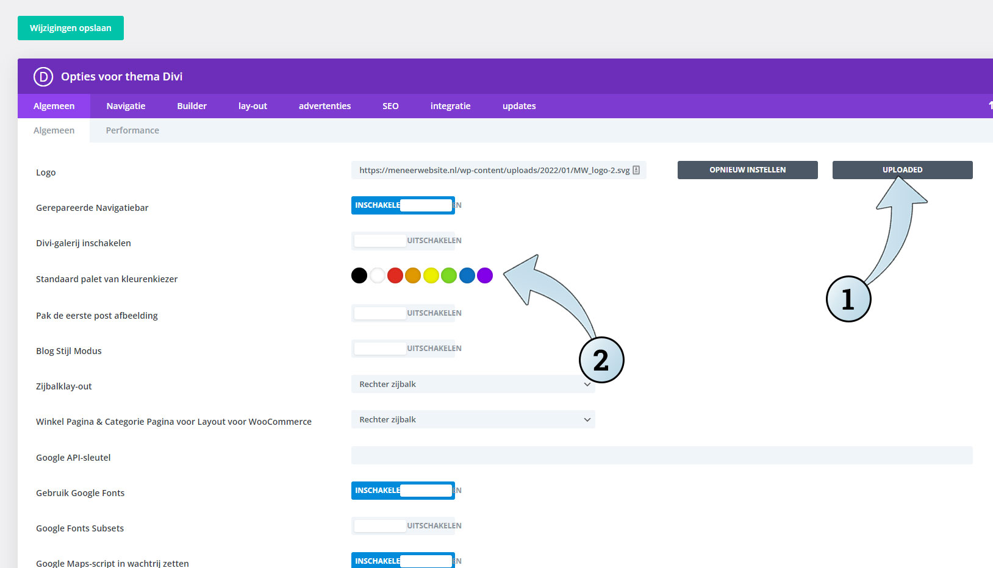Click the Wijzigingen opslaan button
Viewport: 993px width, 568px height.
(x=71, y=28)
